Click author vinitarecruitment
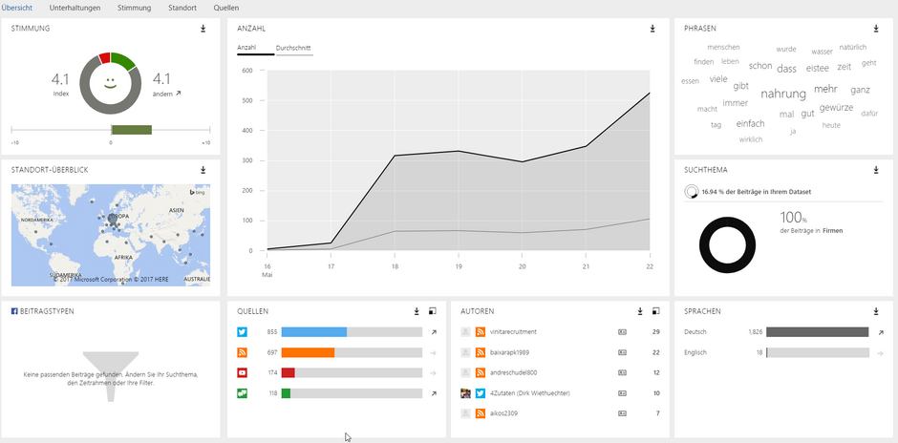Viewport: 898px width, 443px height. pos(513,332)
